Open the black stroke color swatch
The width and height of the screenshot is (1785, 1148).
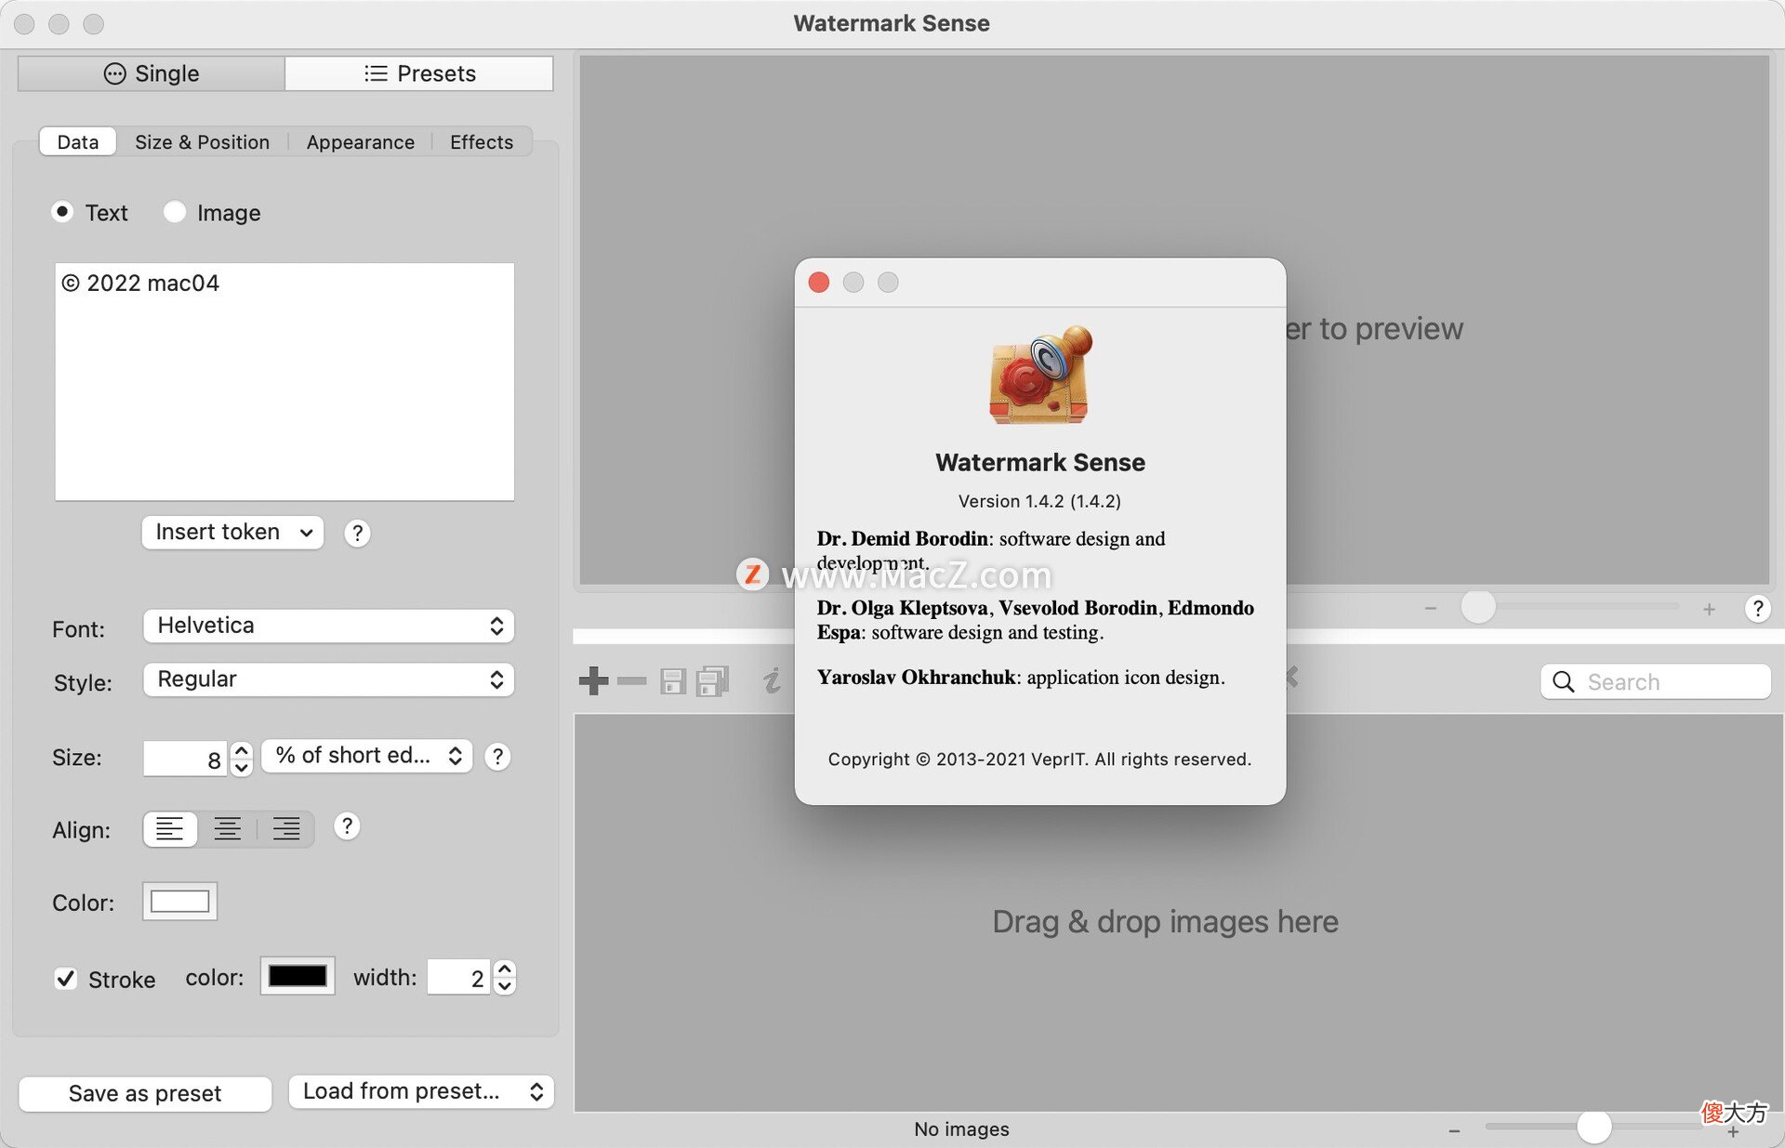point(297,976)
